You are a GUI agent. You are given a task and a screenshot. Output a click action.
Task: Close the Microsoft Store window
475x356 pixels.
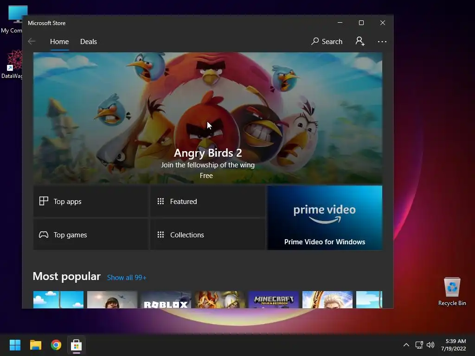coord(383,23)
